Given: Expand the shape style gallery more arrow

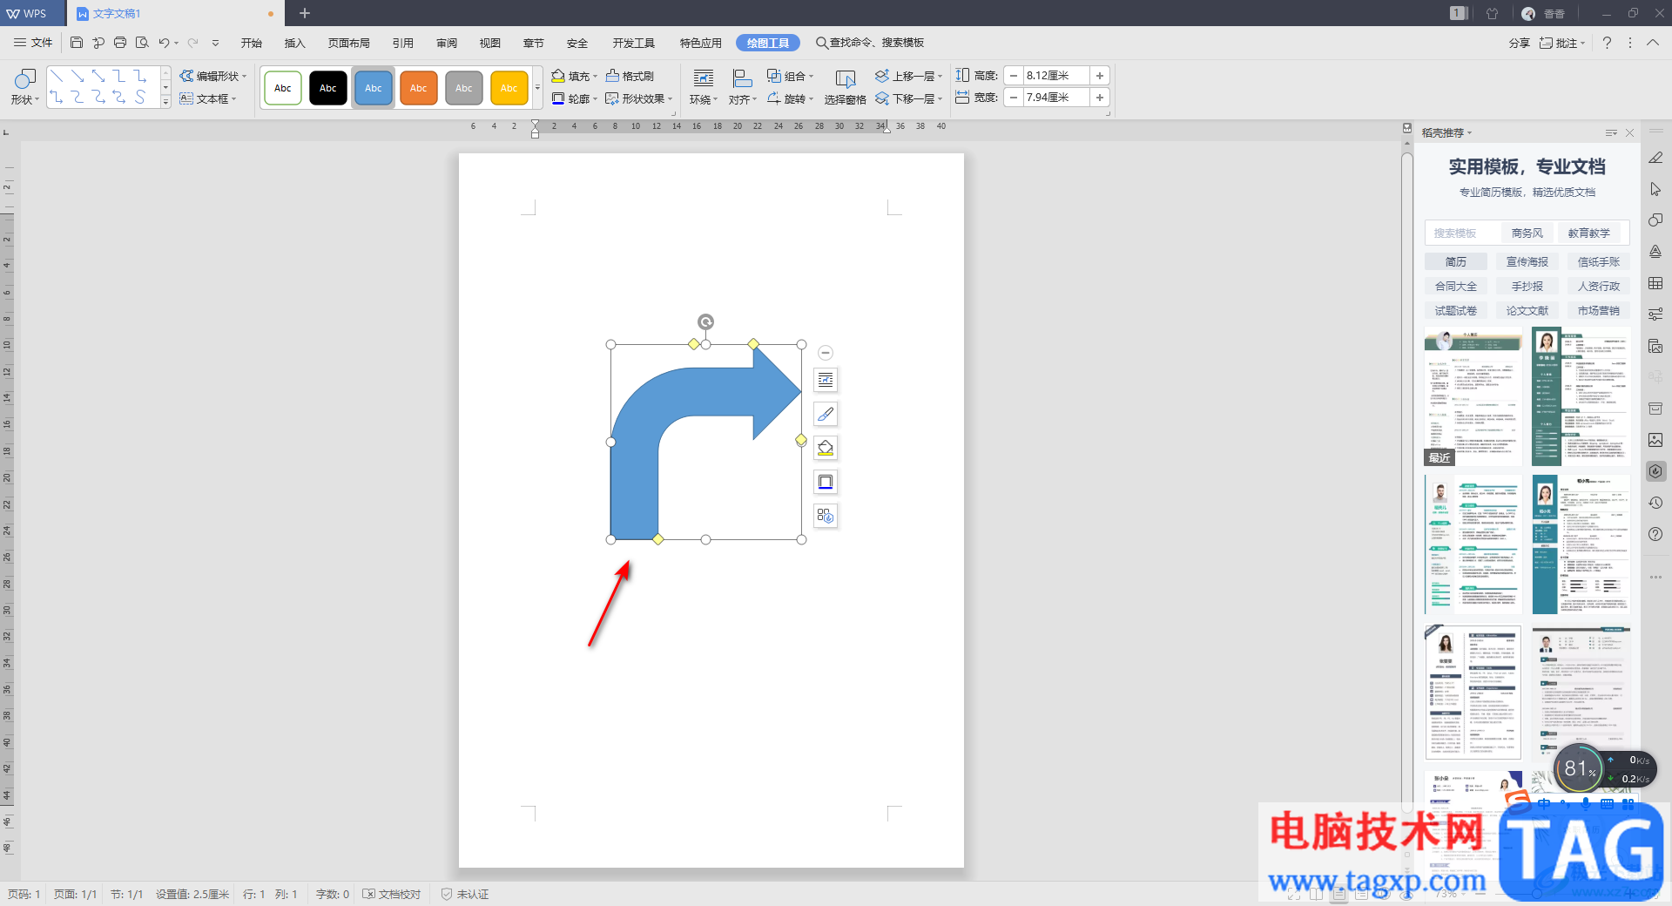Looking at the screenshot, I should pos(537,88).
